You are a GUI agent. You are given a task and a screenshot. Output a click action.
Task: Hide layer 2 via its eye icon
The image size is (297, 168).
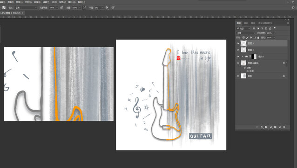tap(238, 50)
